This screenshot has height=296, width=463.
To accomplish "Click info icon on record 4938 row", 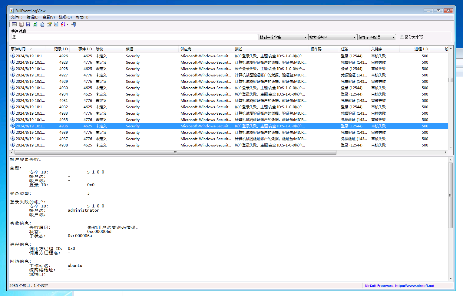I will coord(13,145).
